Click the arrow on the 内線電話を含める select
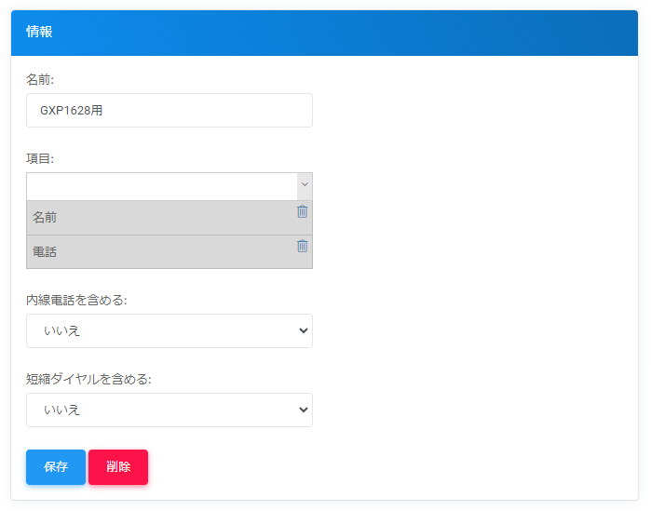The height and width of the screenshot is (511, 651). (301, 330)
